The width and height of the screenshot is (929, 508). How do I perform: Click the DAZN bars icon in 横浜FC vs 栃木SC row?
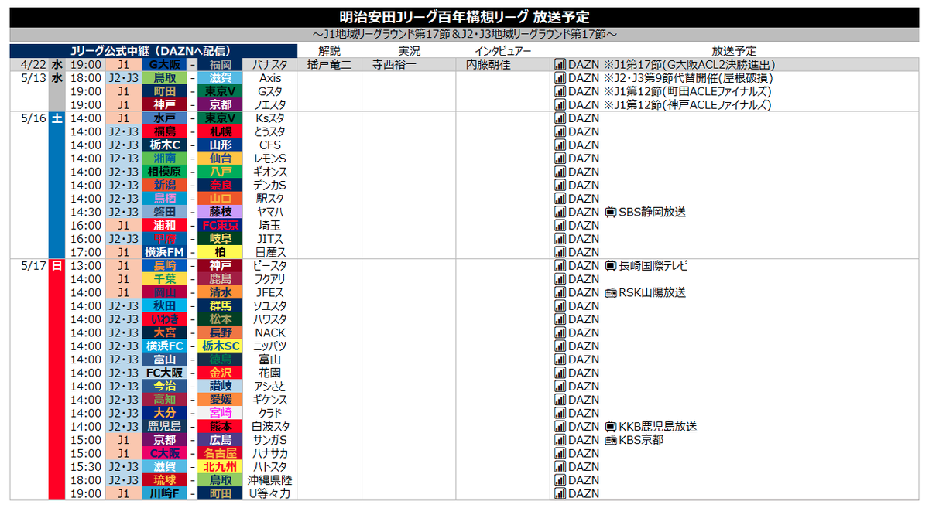560,346
